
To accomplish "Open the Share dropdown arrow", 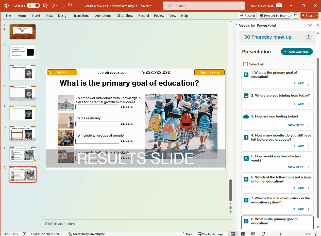I will coord(316,16).
